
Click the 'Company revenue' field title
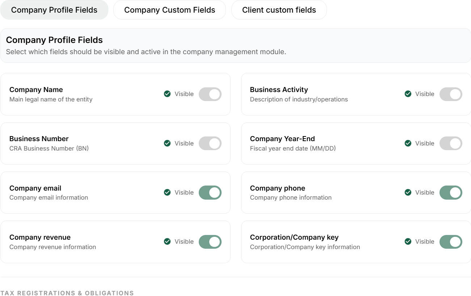tap(40, 237)
